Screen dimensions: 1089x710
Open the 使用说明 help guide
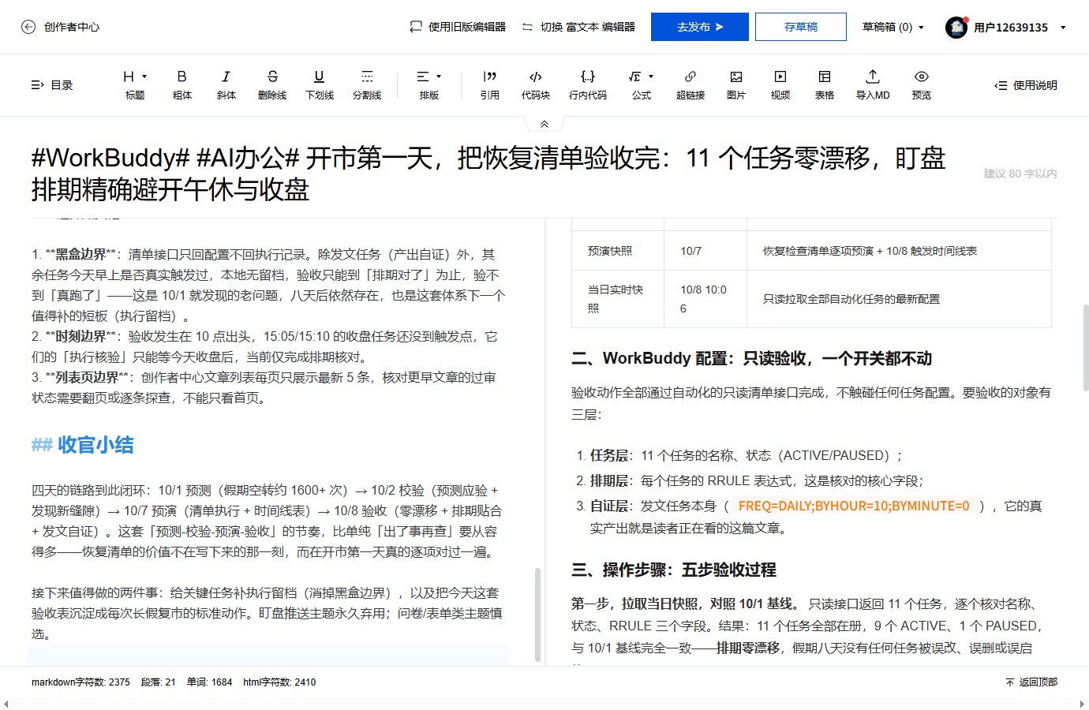click(x=1026, y=85)
